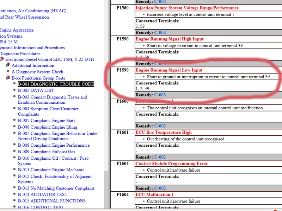The height and width of the screenshot is (211, 282).
Task: Open C-002 remedy under P1600 control unit malfunction
Action: click(160, 126)
